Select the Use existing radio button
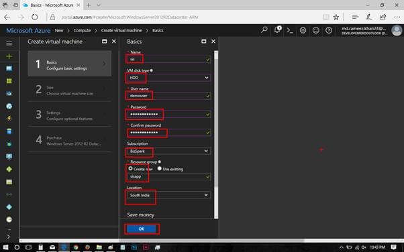404x252 pixels. 160,168
